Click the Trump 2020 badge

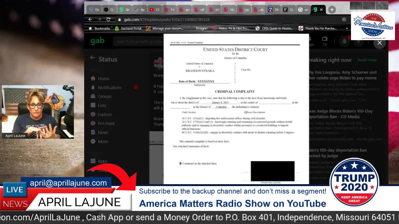point(354,182)
